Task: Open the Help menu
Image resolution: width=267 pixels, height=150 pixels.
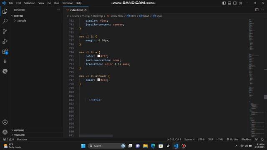Action: [78, 3]
